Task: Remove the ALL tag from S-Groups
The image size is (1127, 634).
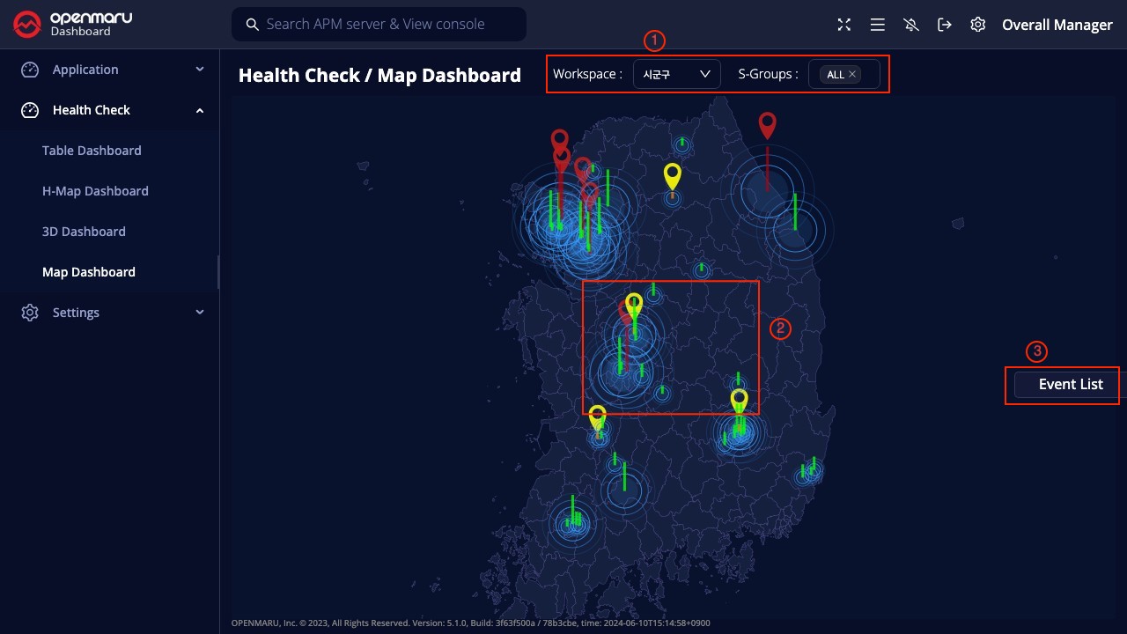Action: click(852, 75)
